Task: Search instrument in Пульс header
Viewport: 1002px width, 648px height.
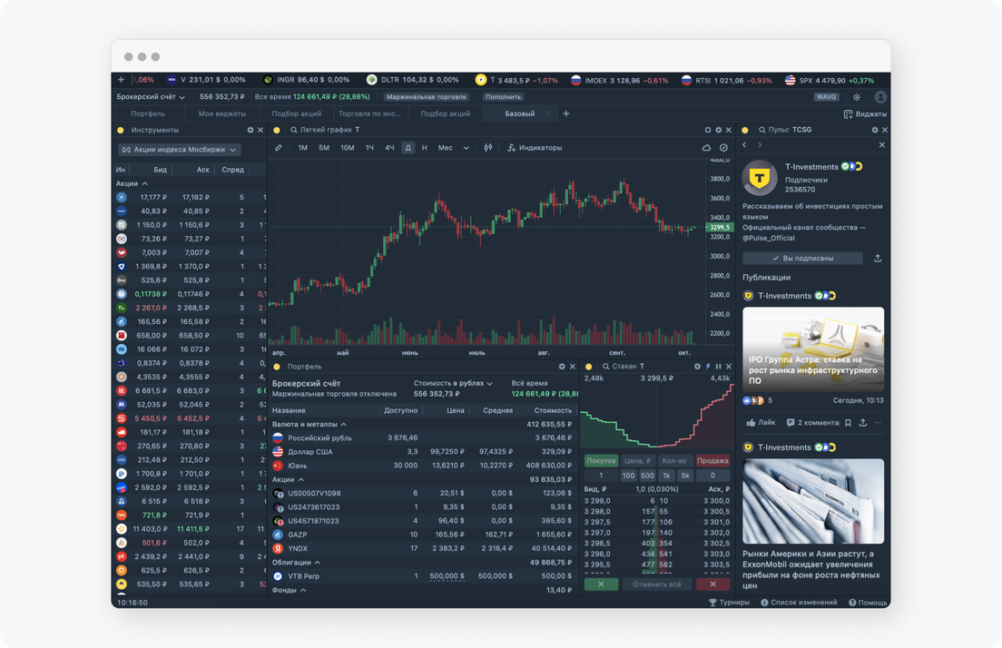Action: coord(761,130)
